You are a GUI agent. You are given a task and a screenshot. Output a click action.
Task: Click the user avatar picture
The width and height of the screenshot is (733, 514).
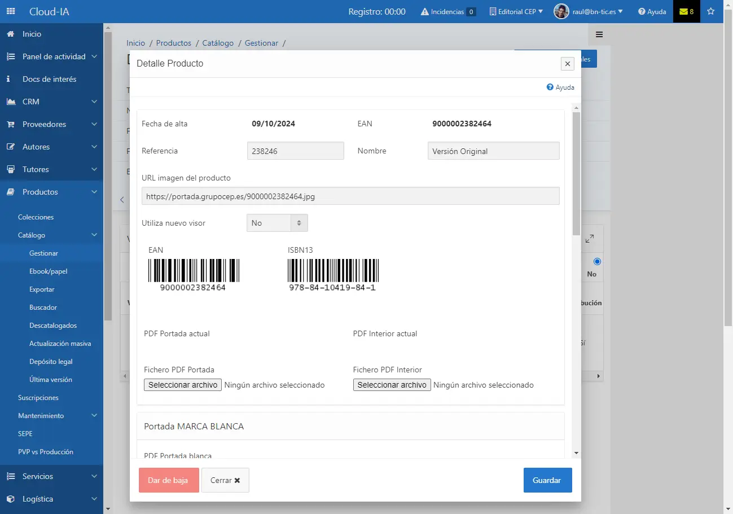click(x=561, y=11)
